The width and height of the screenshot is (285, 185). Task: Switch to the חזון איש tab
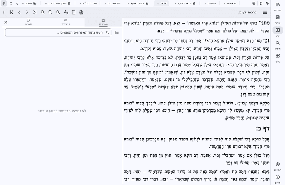tap(58, 3)
